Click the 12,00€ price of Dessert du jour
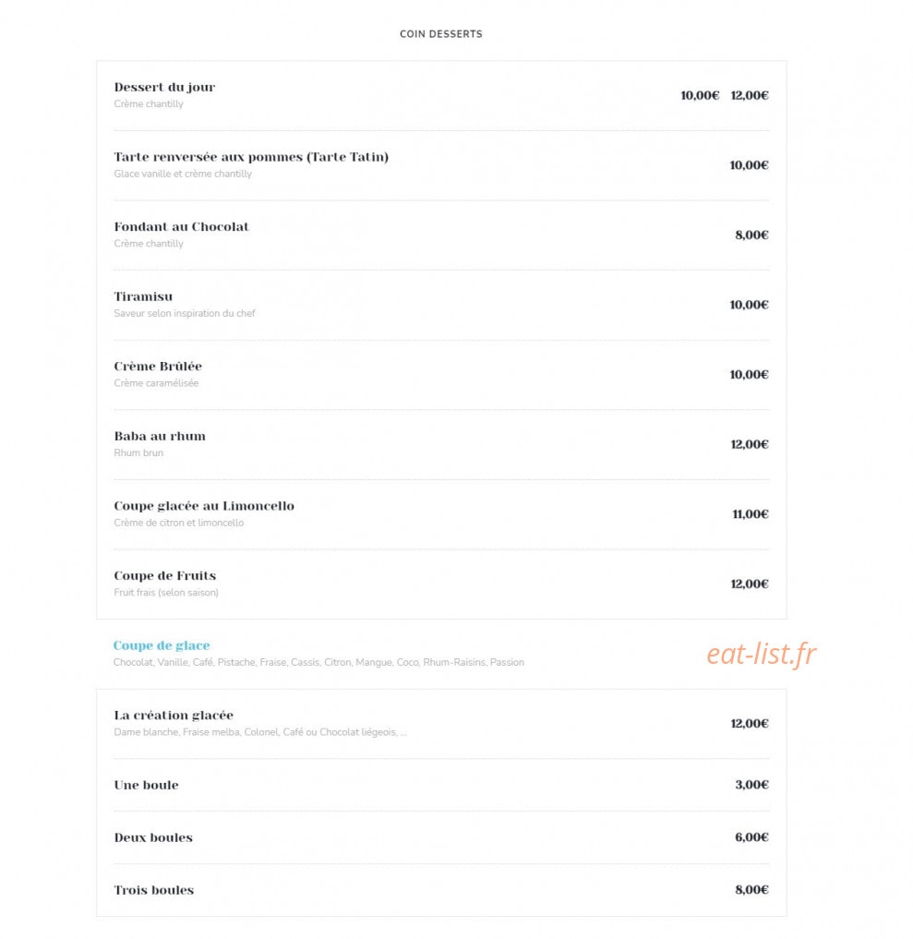Image resolution: width=913 pixels, height=939 pixels. [750, 95]
